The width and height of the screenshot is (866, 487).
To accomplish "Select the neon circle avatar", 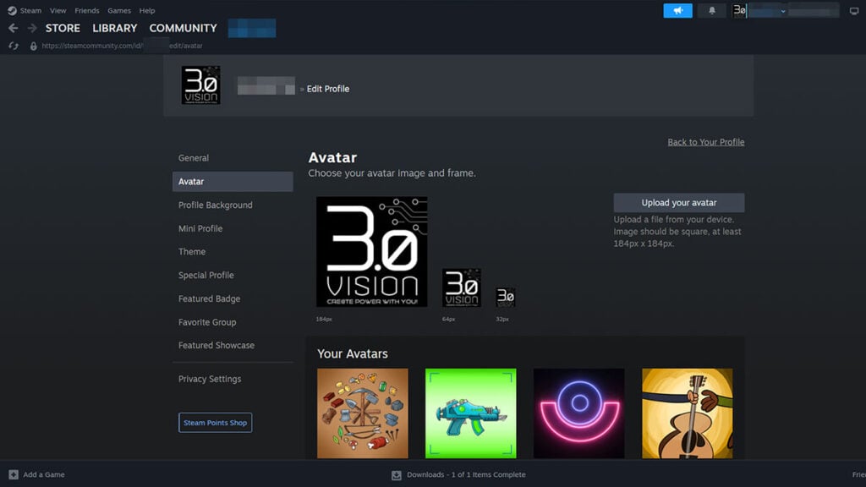I will 579,413.
